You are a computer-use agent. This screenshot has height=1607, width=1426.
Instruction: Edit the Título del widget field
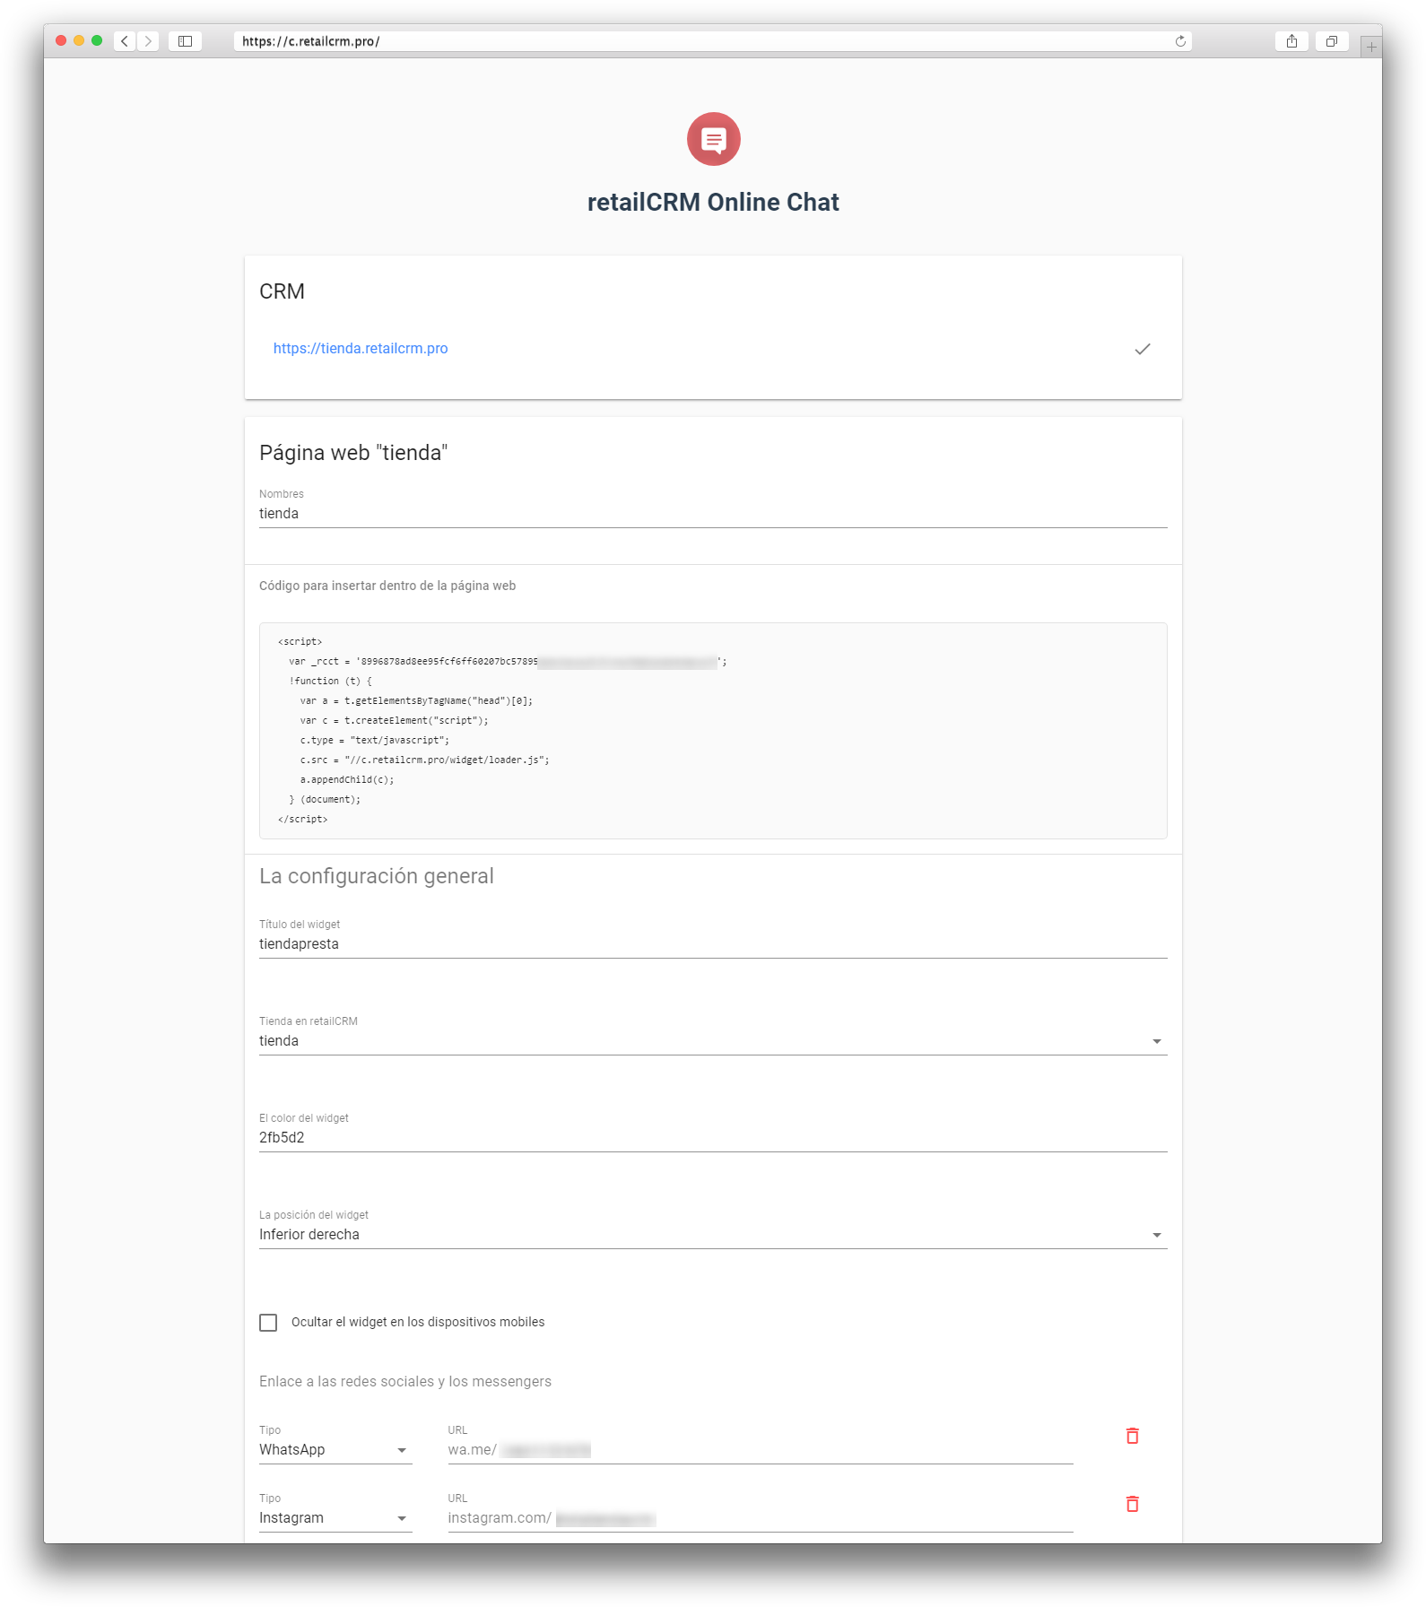point(713,944)
